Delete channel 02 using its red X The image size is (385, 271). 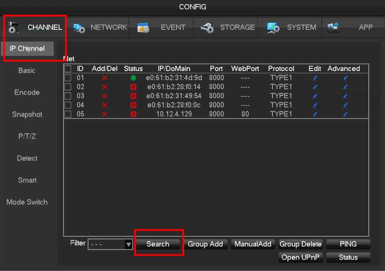(104, 87)
